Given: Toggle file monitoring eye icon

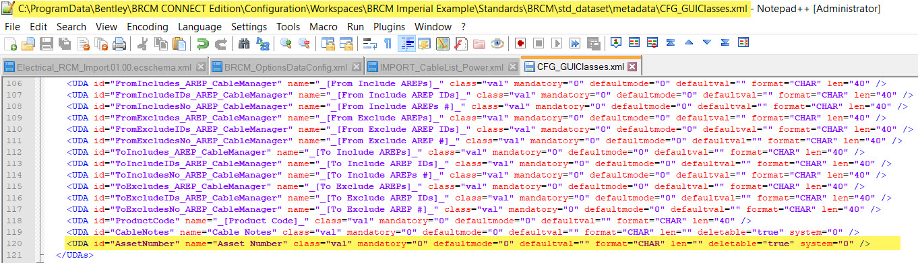Looking at the screenshot, I should [497, 44].
